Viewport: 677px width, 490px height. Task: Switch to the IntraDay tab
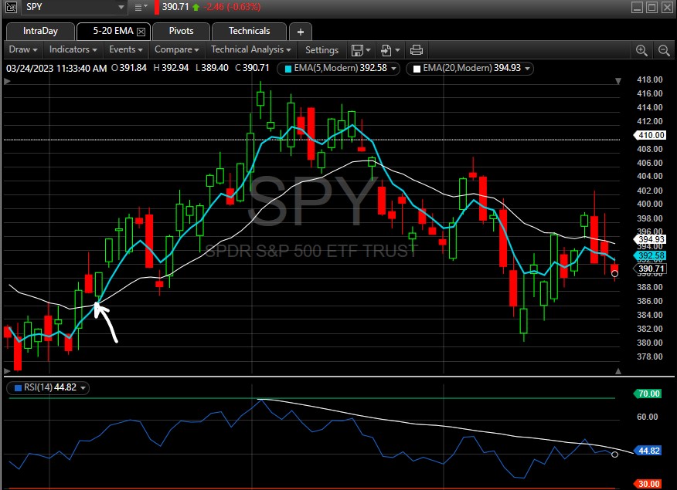[x=40, y=32]
